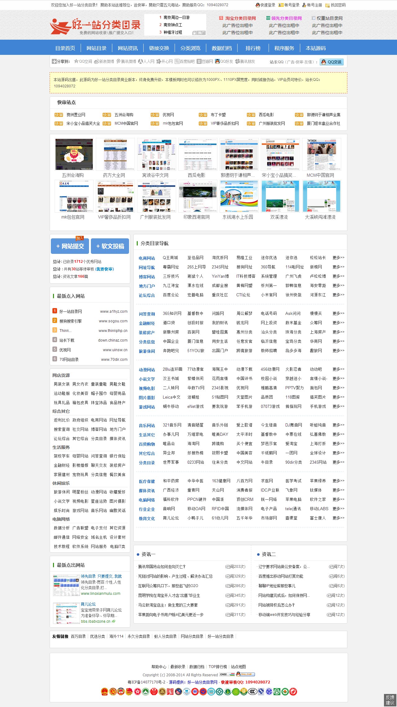Click the + 软文投稿 button

click(x=110, y=246)
